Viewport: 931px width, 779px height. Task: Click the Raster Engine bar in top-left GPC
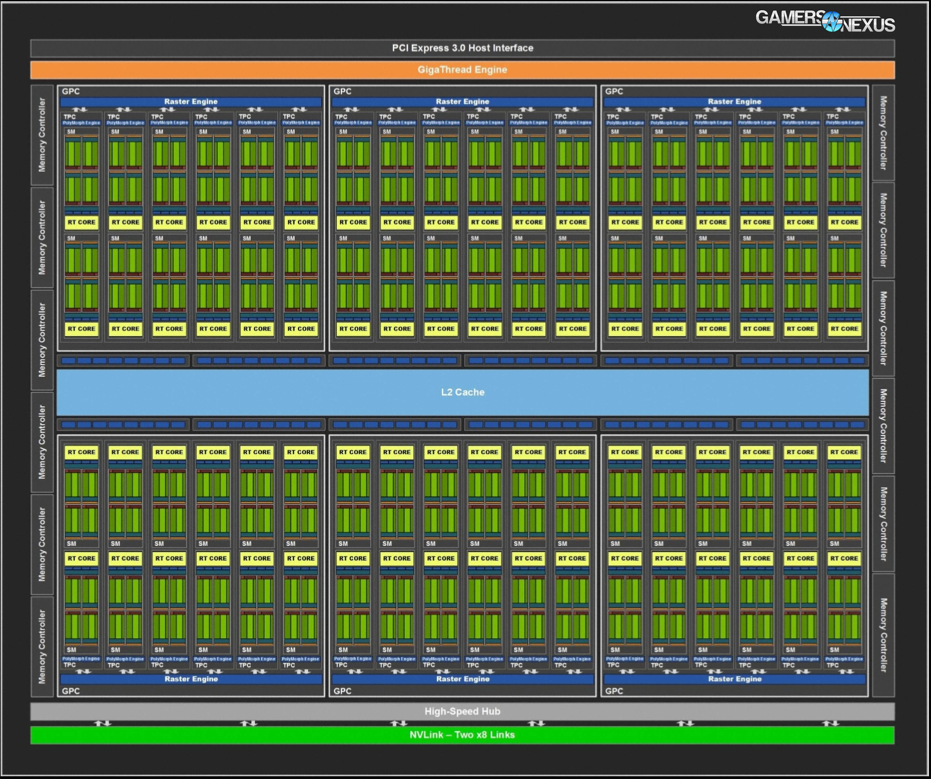[x=191, y=102]
